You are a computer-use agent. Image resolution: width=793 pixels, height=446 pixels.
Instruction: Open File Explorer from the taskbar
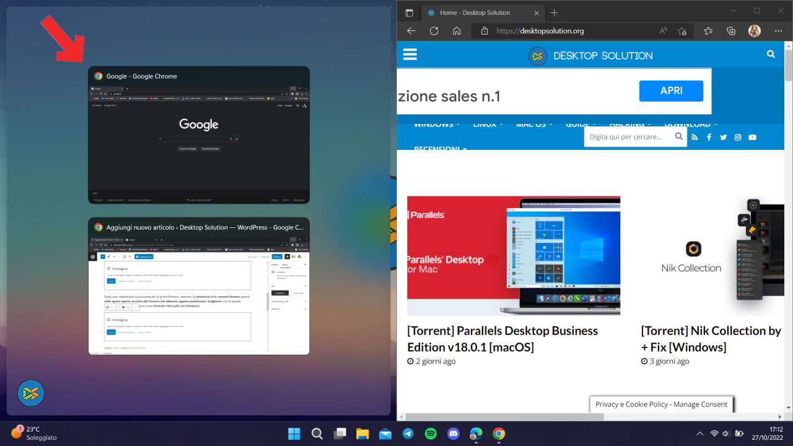click(362, 434)
